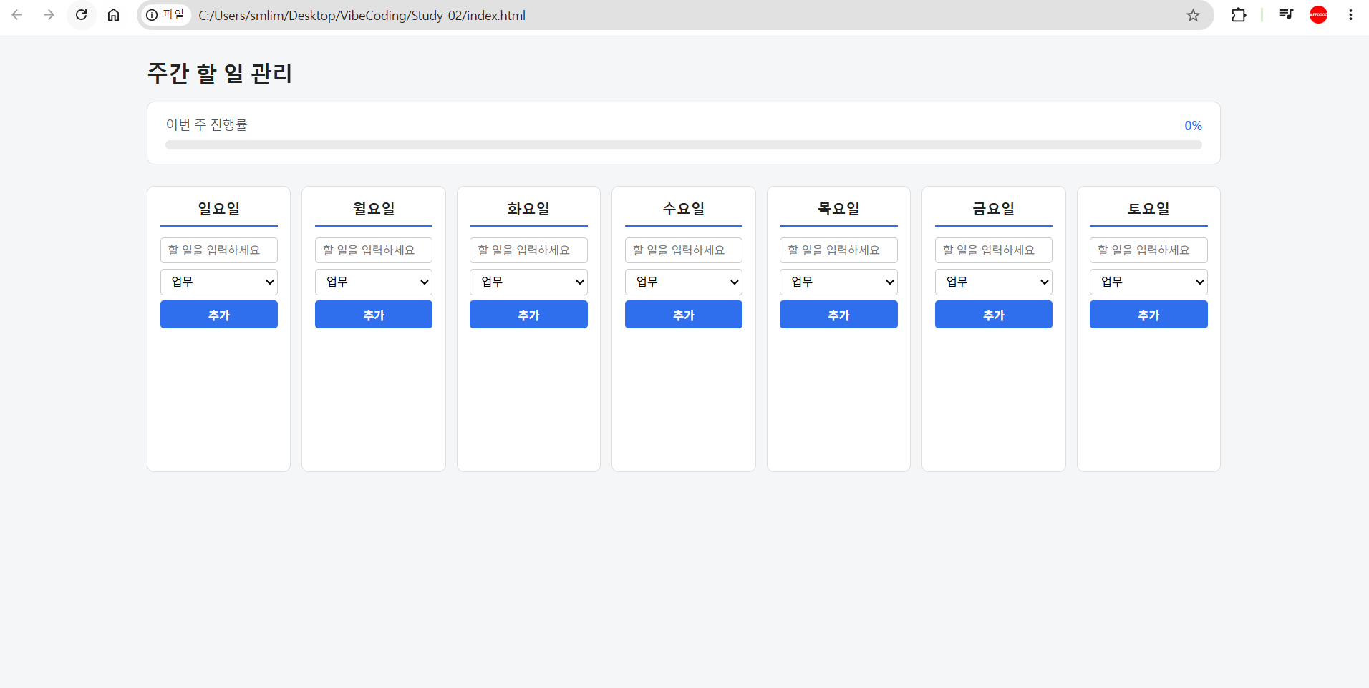The image size is (1369, 688).
Task: Click 추가 button under 토요일
Action: [x=1148, y=315]
